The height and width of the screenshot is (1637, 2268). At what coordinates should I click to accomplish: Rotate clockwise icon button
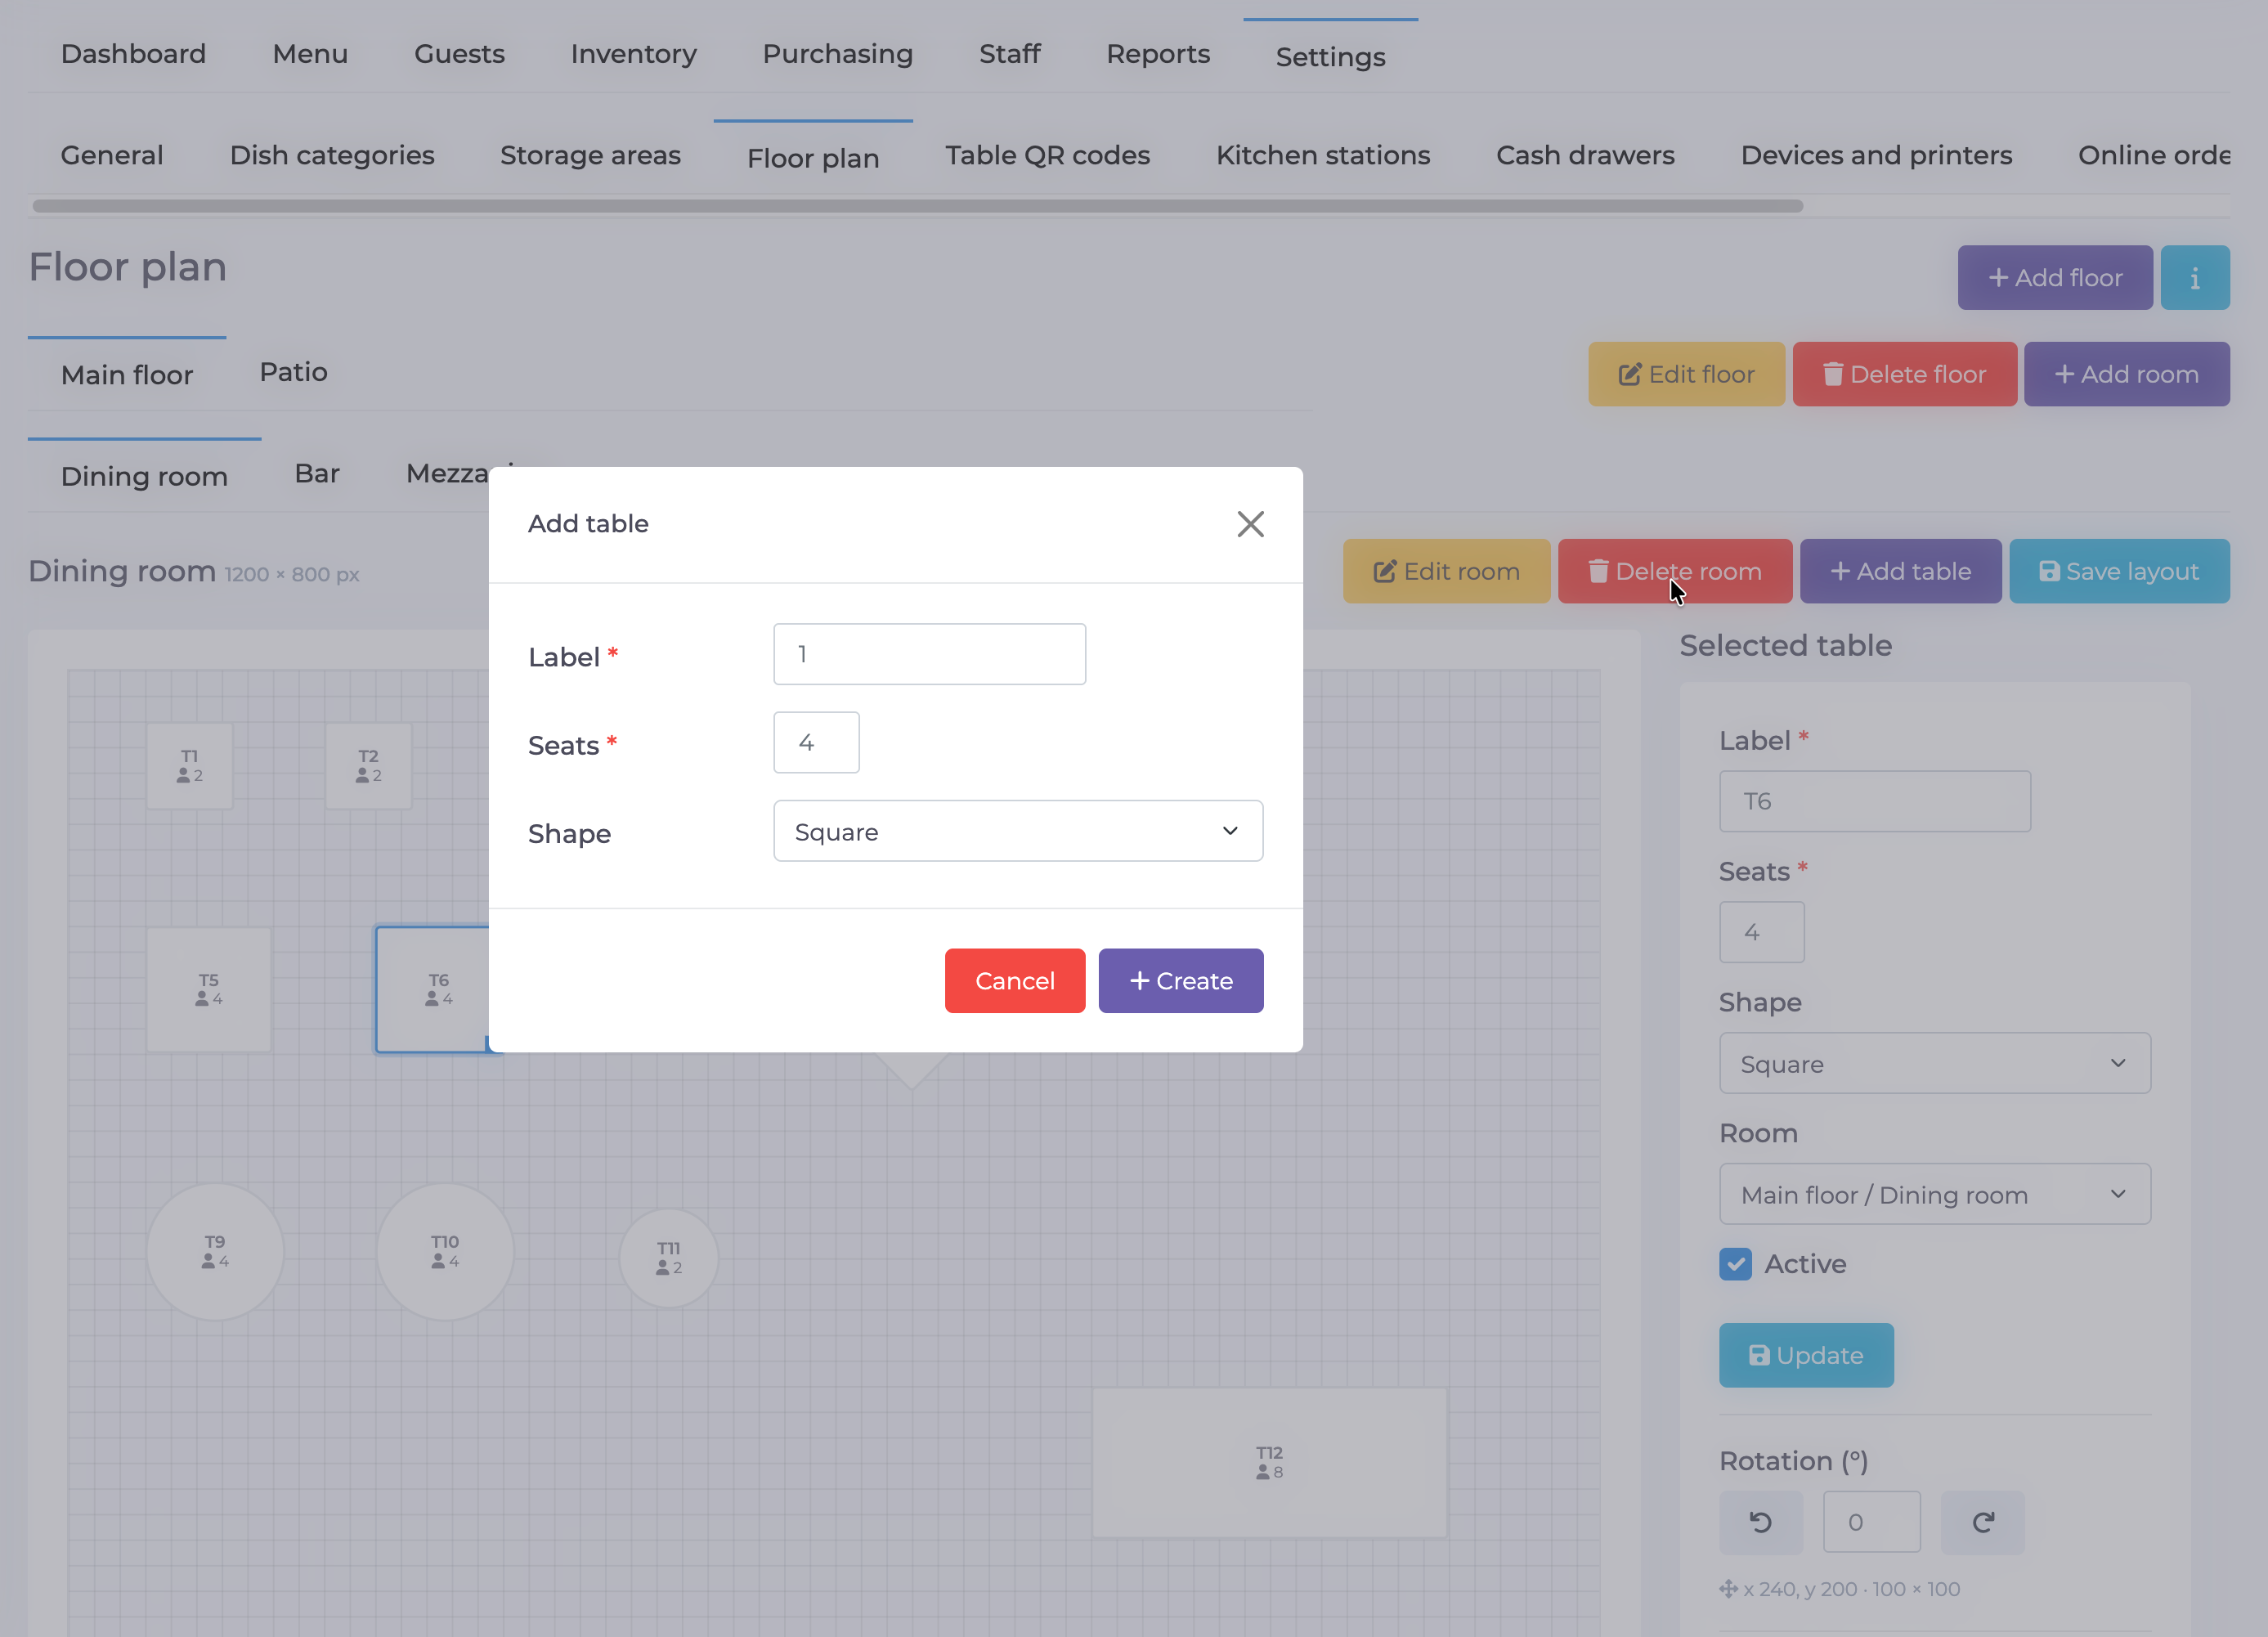(1983, 1522)
